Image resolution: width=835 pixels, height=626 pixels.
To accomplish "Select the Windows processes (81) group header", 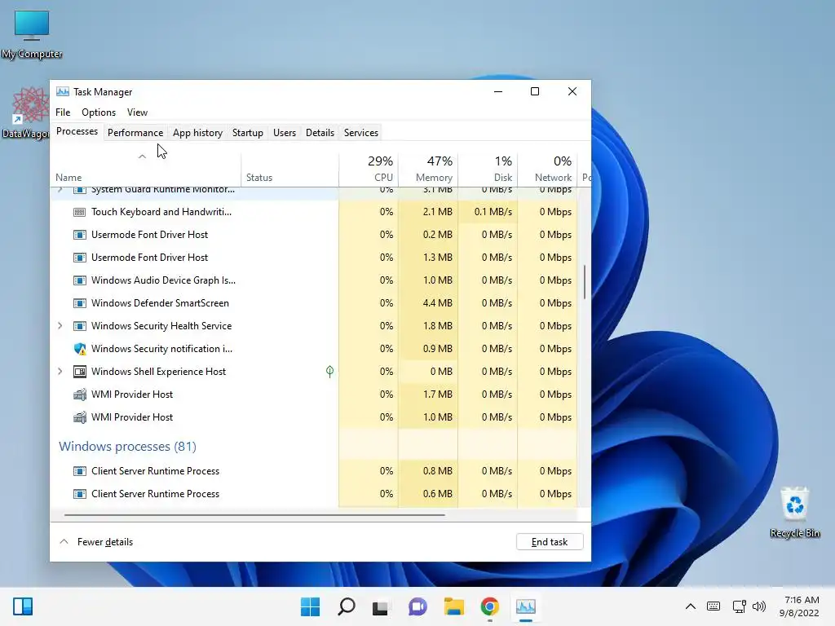I will (127, 447).
